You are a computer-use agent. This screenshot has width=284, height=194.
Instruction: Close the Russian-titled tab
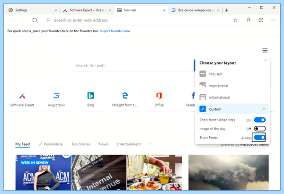pyautogui.click(x=218, y=10)
